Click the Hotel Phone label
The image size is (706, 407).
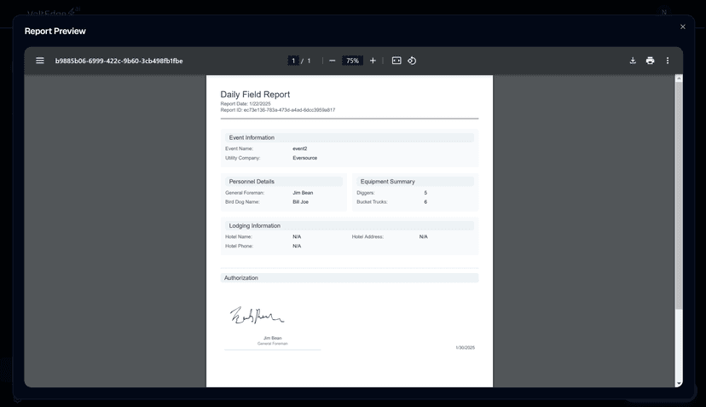click(x=239, y=246)
